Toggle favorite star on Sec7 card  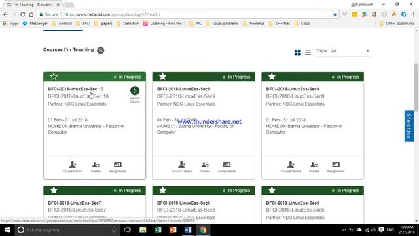(x=54, y=190)
